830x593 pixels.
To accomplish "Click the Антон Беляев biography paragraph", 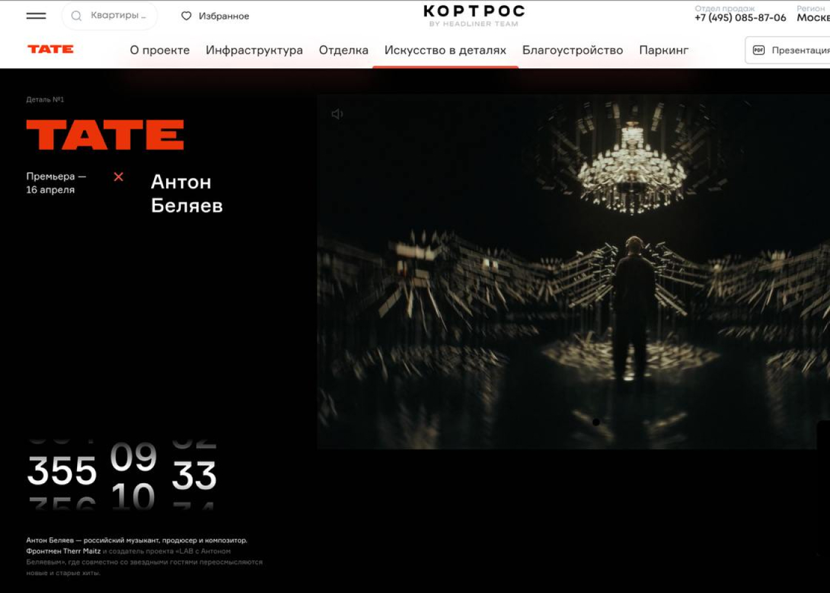I will [144, 556].
